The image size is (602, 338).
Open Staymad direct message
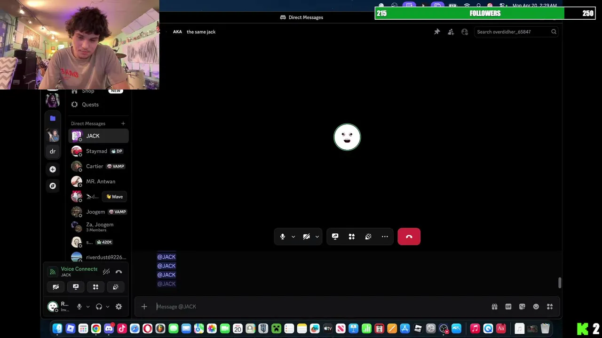click(x=99, y=151)
